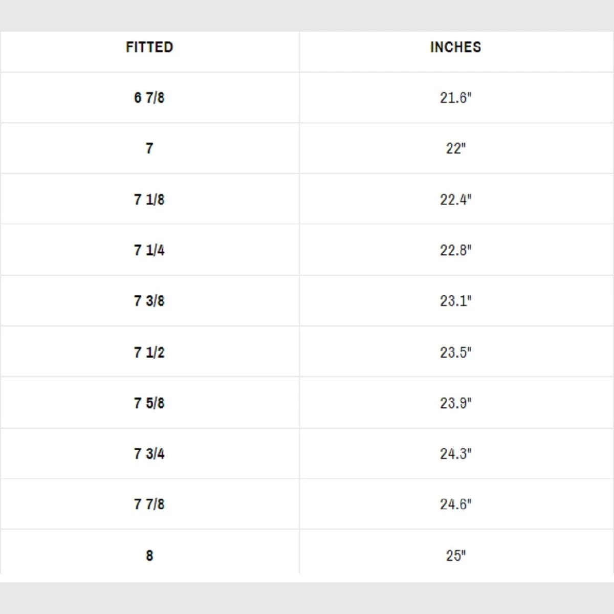Viewport: 614px width, 614px height.
Task: Click the 22.8" measurement
Action: coord(455,250)
